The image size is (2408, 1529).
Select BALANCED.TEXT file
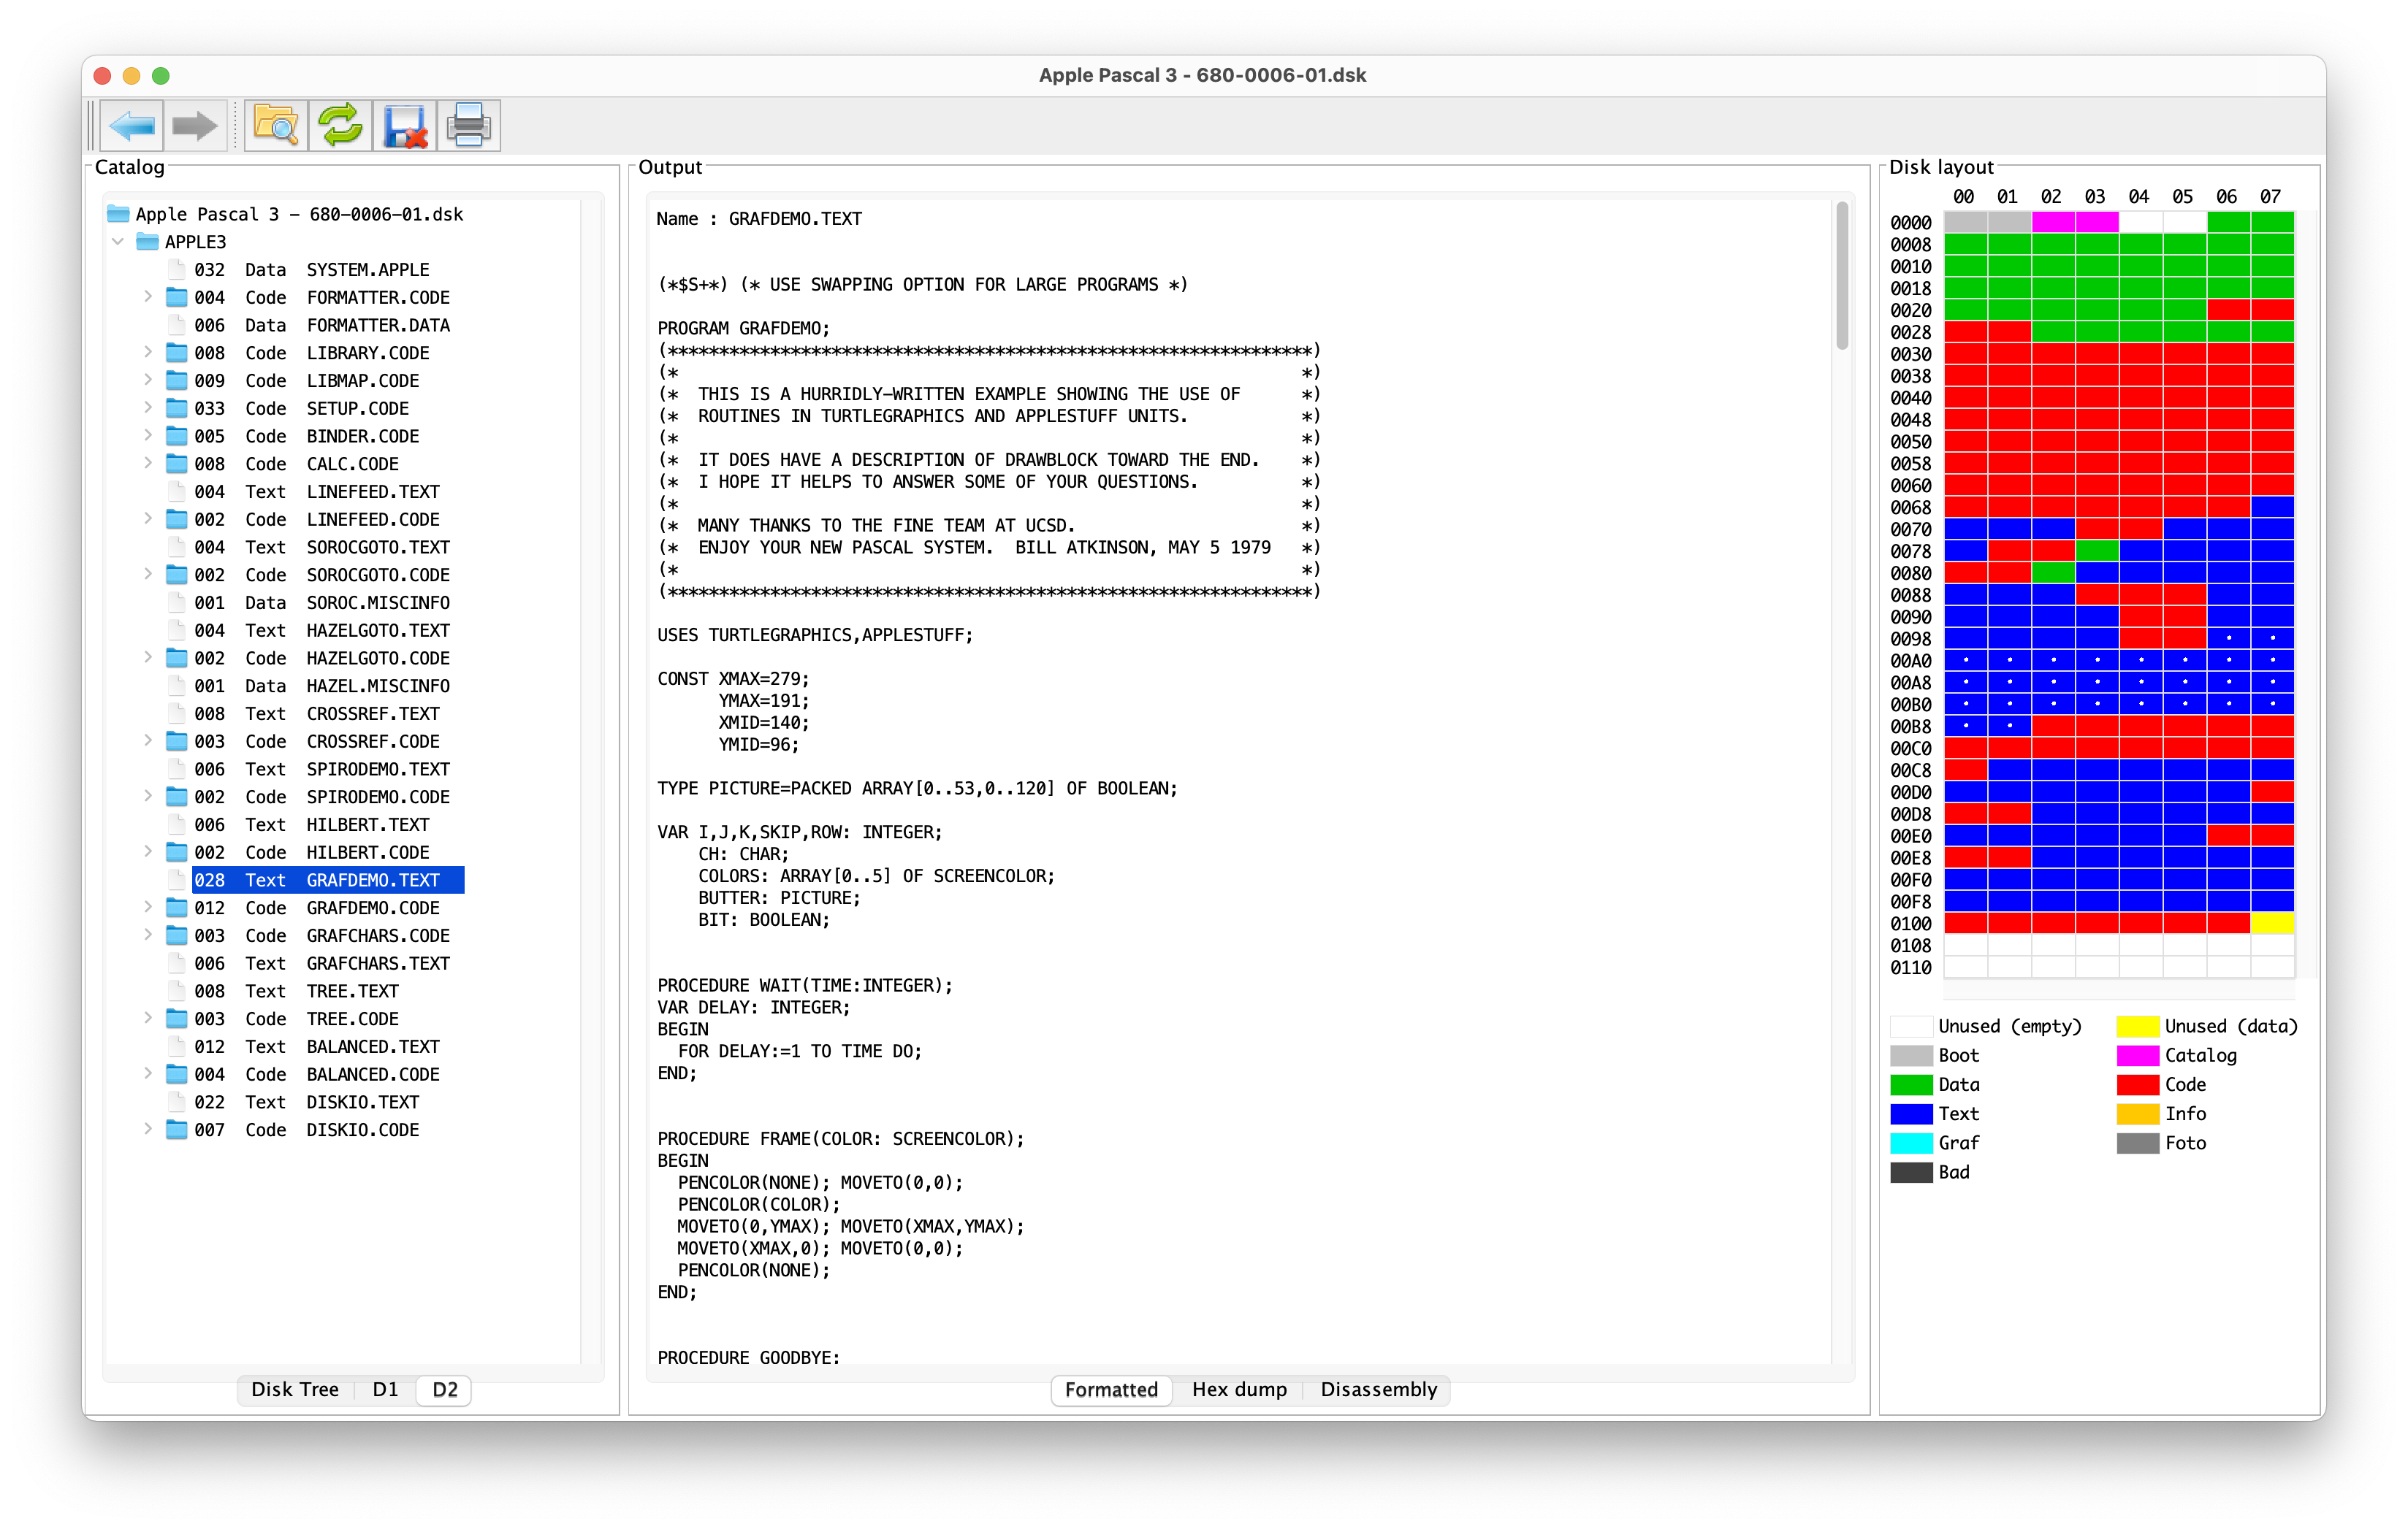click(x=316, y=1046)
